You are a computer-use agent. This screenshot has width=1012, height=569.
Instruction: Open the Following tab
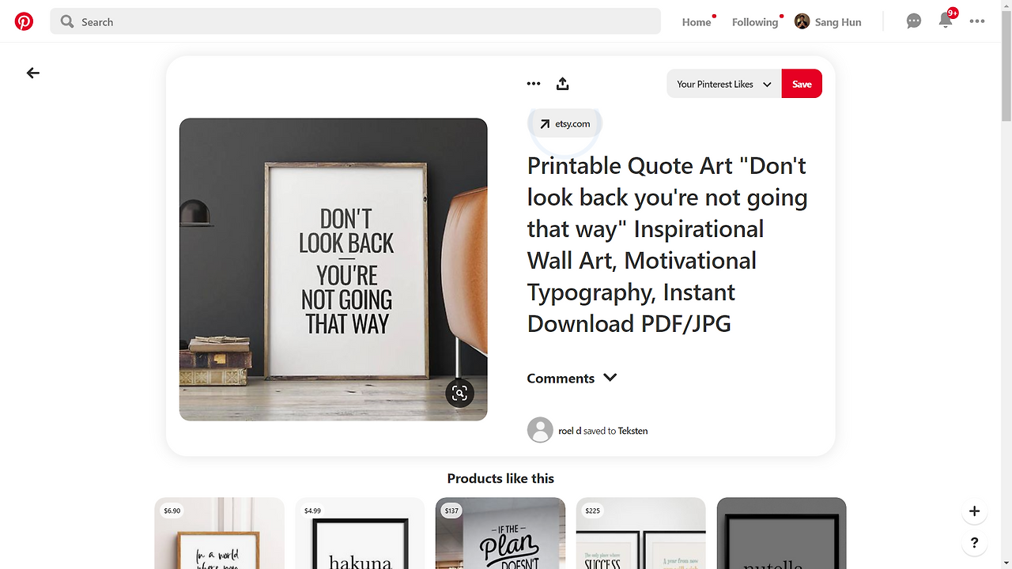[x=755, y=22]
